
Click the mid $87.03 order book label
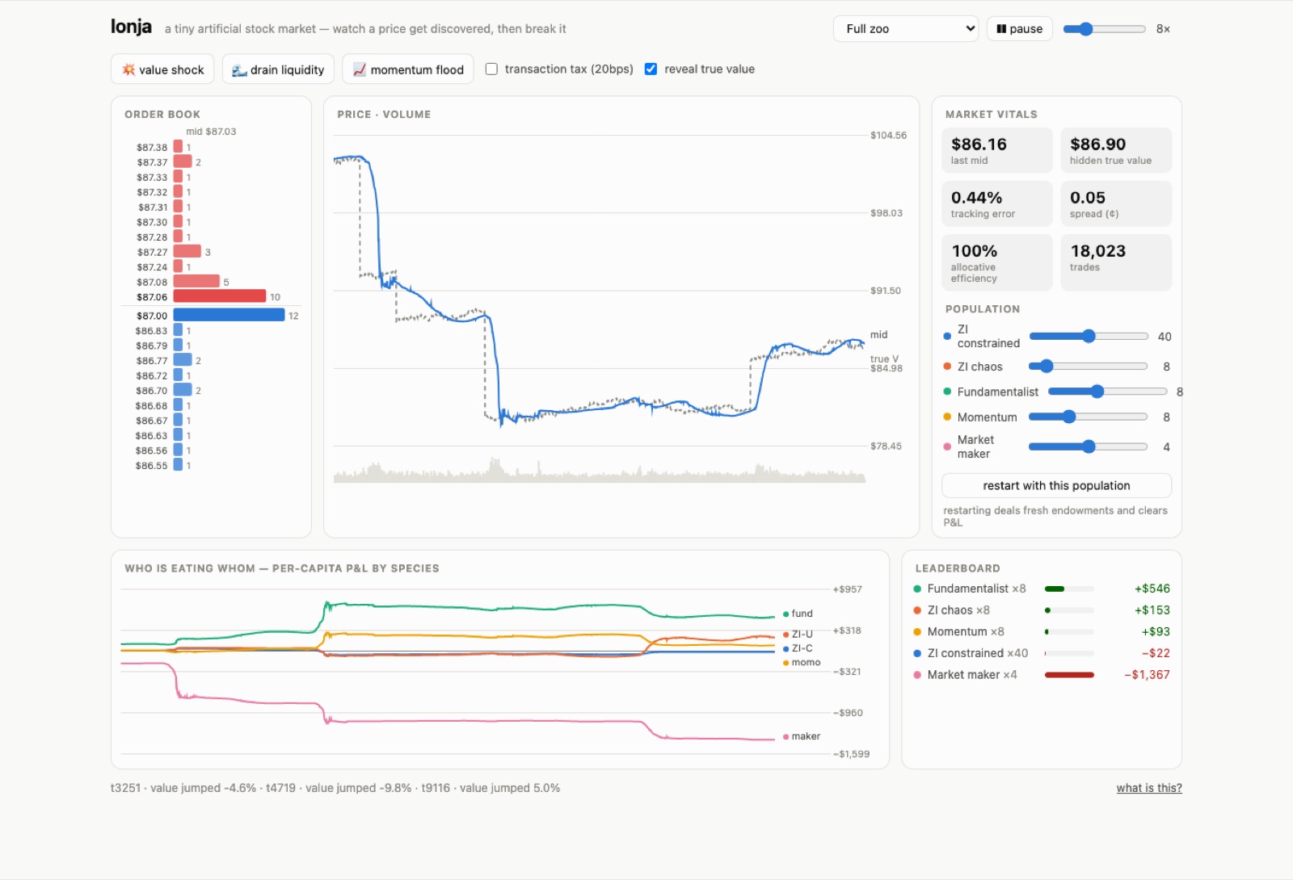tap(211, 132)
